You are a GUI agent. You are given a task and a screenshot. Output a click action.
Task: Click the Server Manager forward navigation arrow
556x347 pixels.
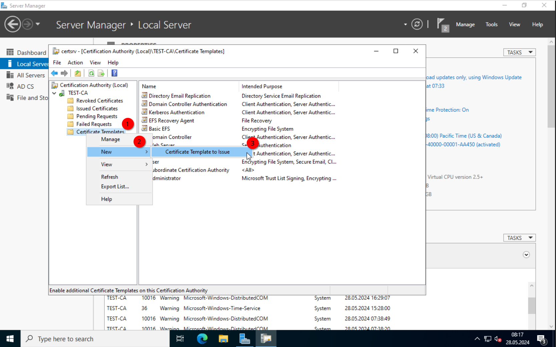[27, 24]
